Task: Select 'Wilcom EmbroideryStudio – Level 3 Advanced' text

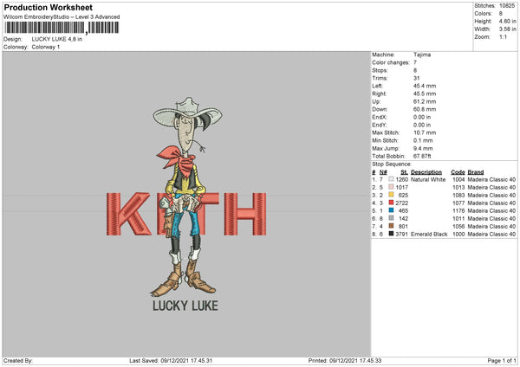Action: point(62,17)
